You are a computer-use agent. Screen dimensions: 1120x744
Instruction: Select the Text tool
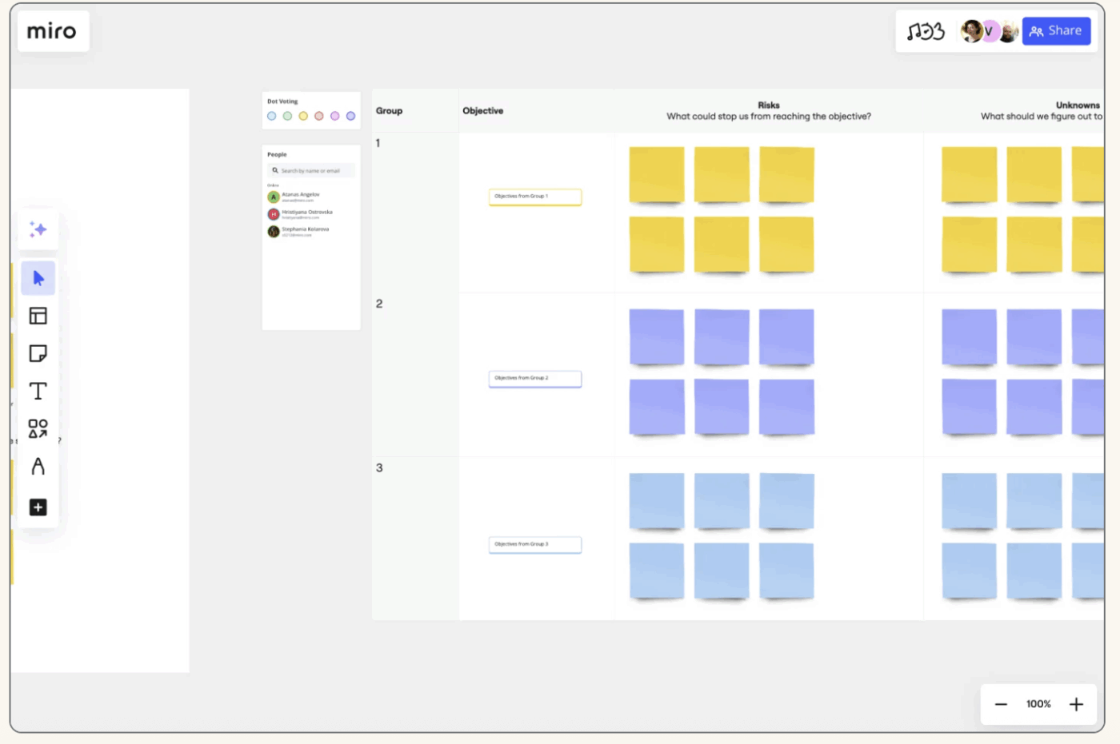click(x=38, y=391)
